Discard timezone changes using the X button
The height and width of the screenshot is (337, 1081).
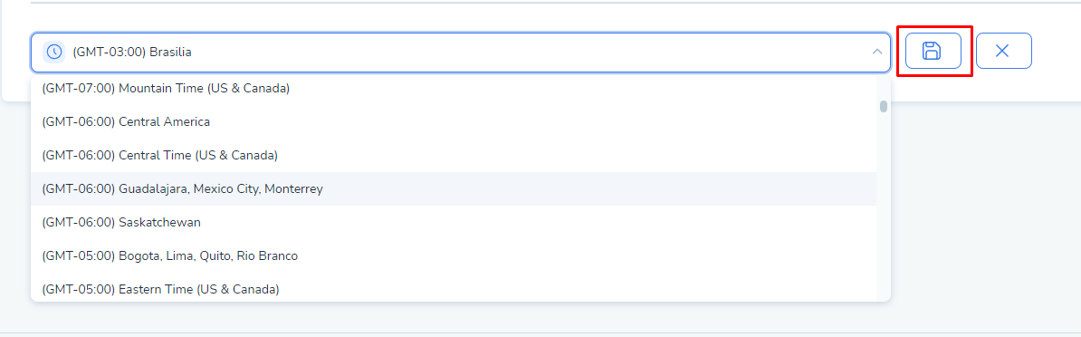pyautogui.click(x=1003, y=51)
